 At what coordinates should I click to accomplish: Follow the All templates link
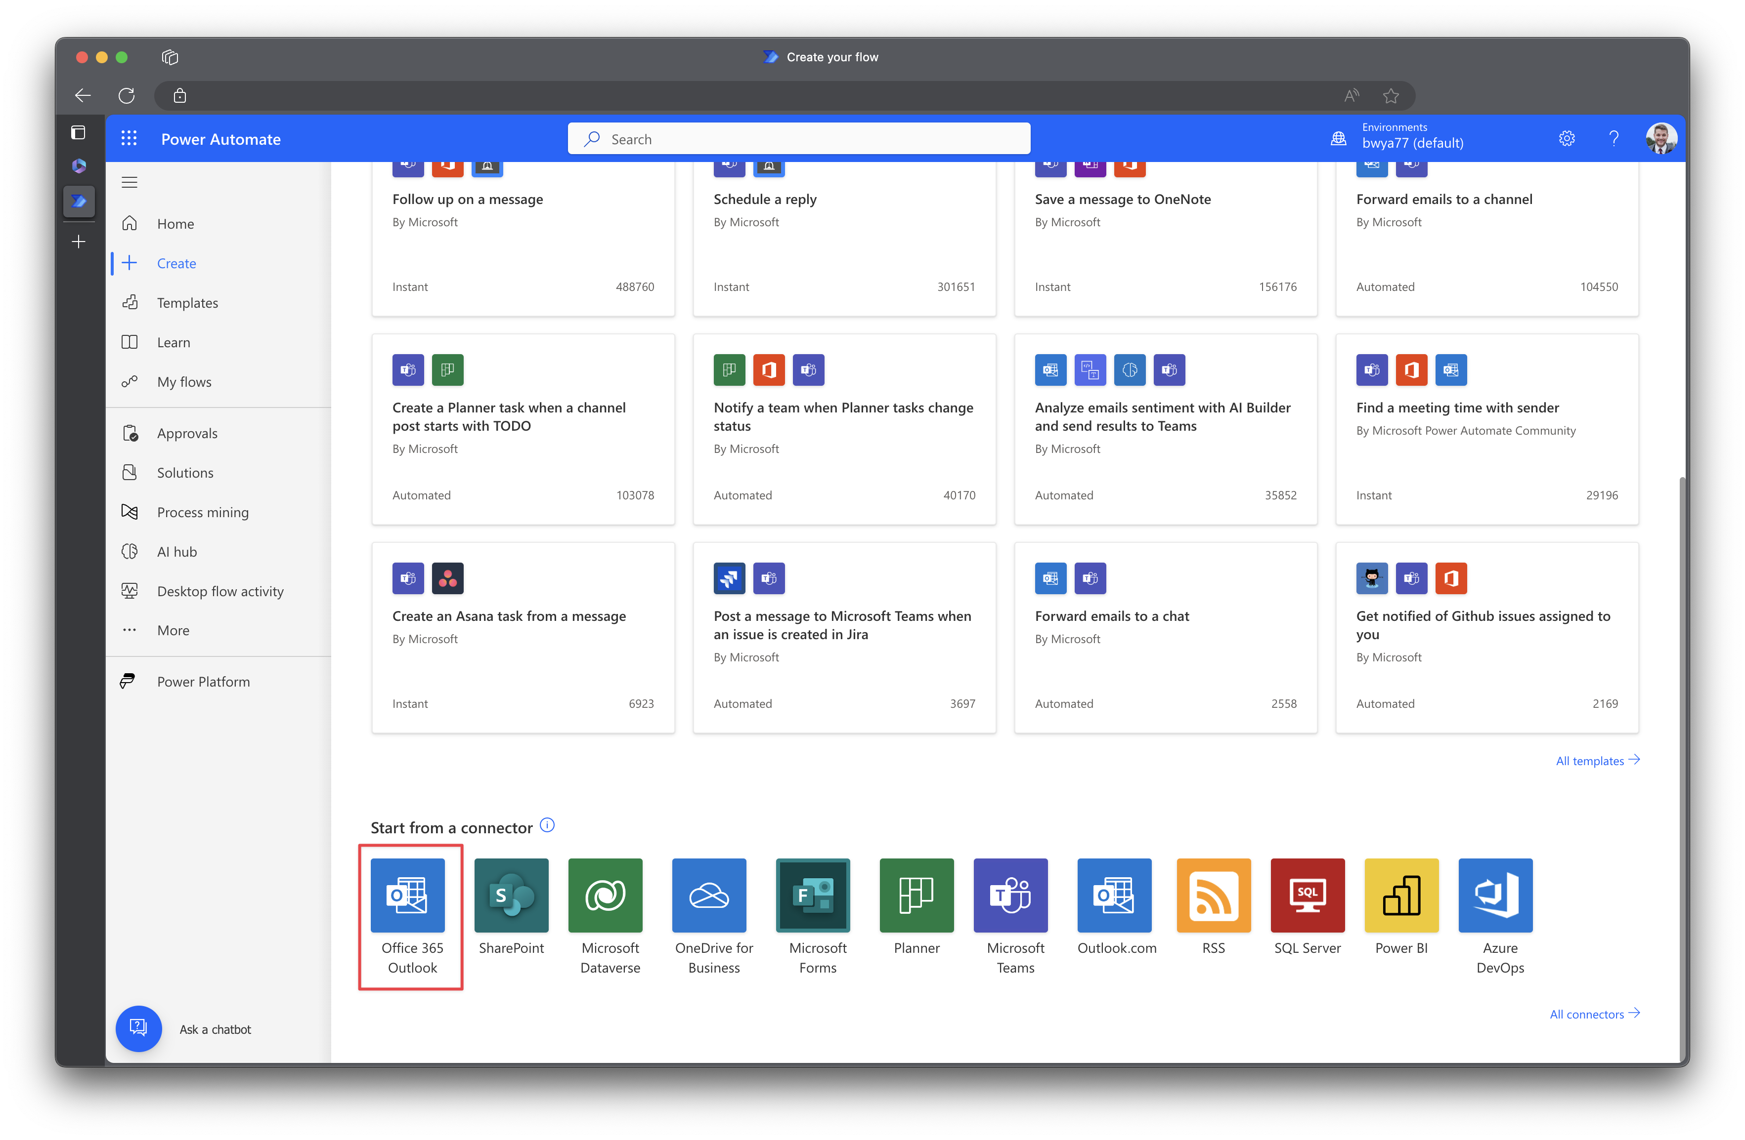[x=1597, y=761]
